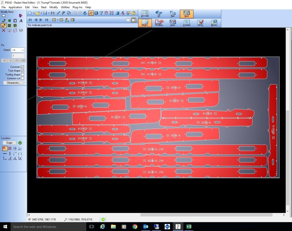Expand the Save dropdown arrow
The image size is (292, 231).
coord(48,13)
